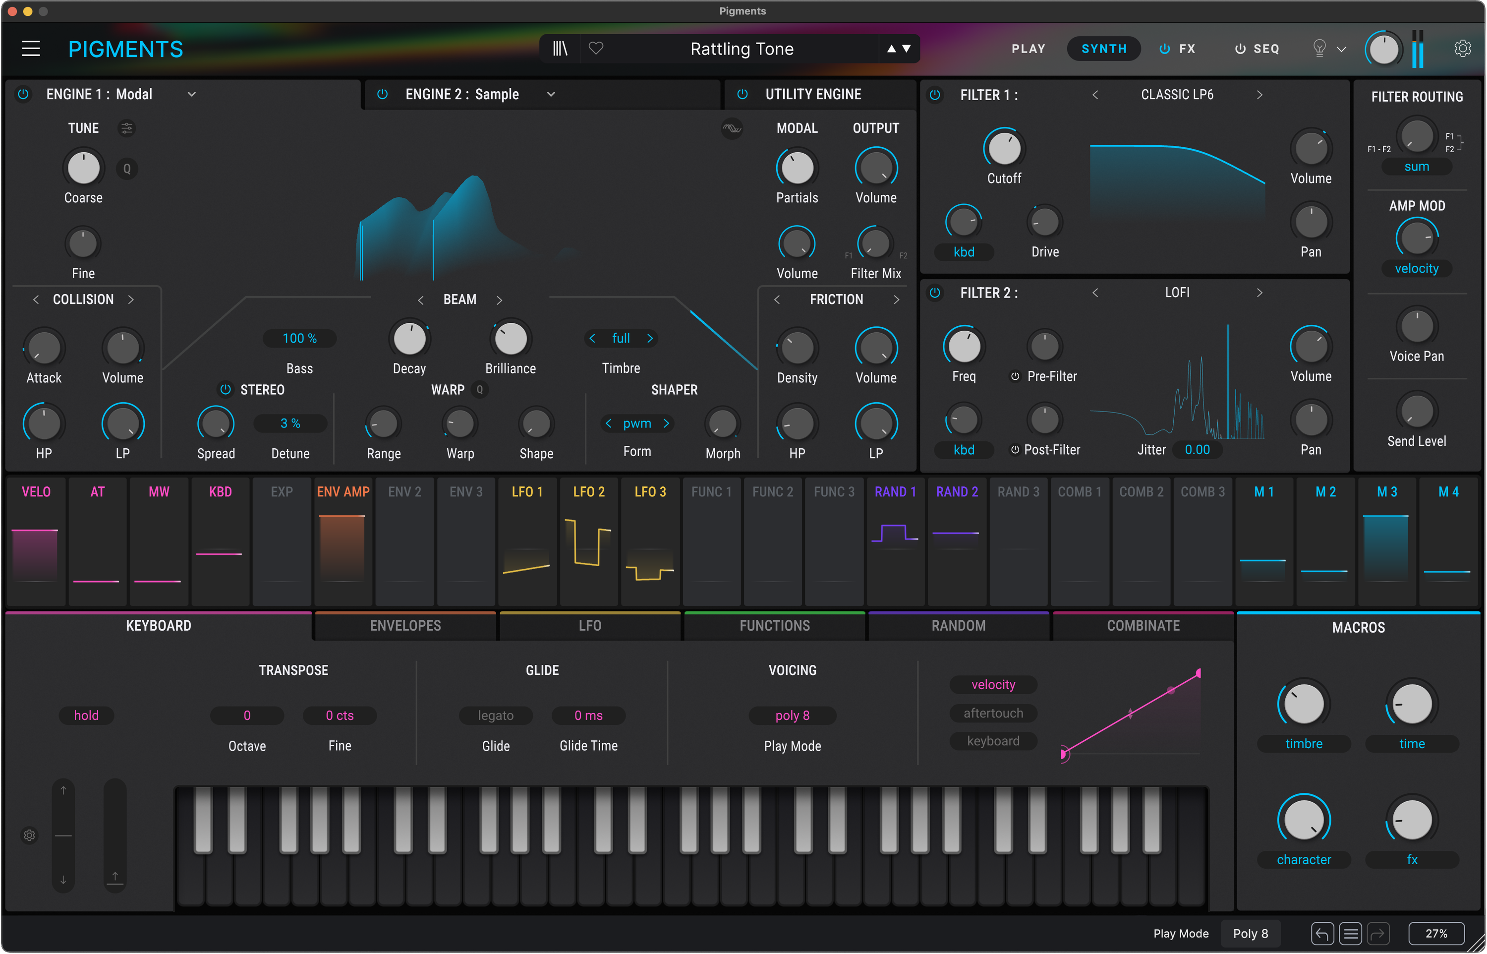The height and width of the screenshot is (954, 1487).
Task: Toggle the Stereo section power switch
Action: [x=226, y=390]
